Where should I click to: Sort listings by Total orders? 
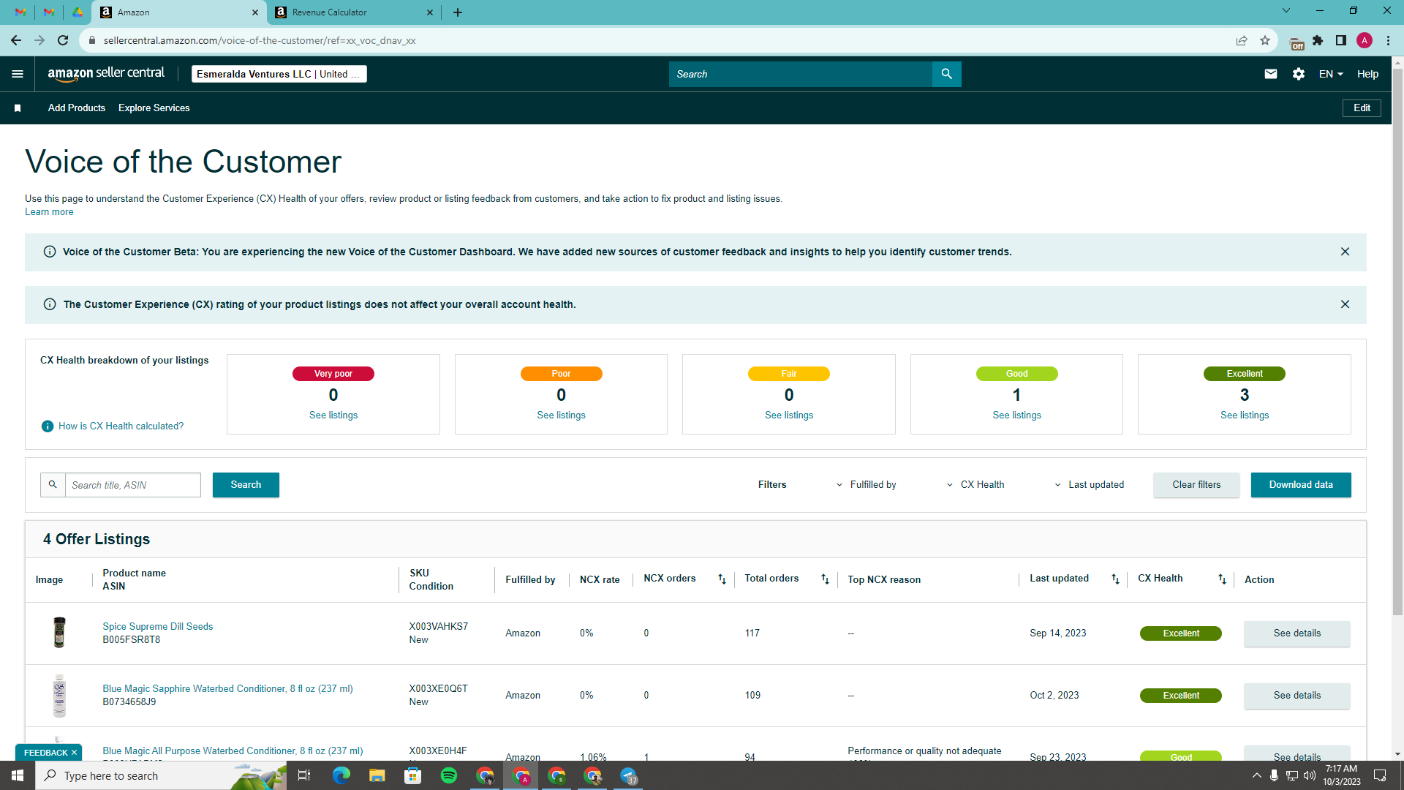click(825, 579)
